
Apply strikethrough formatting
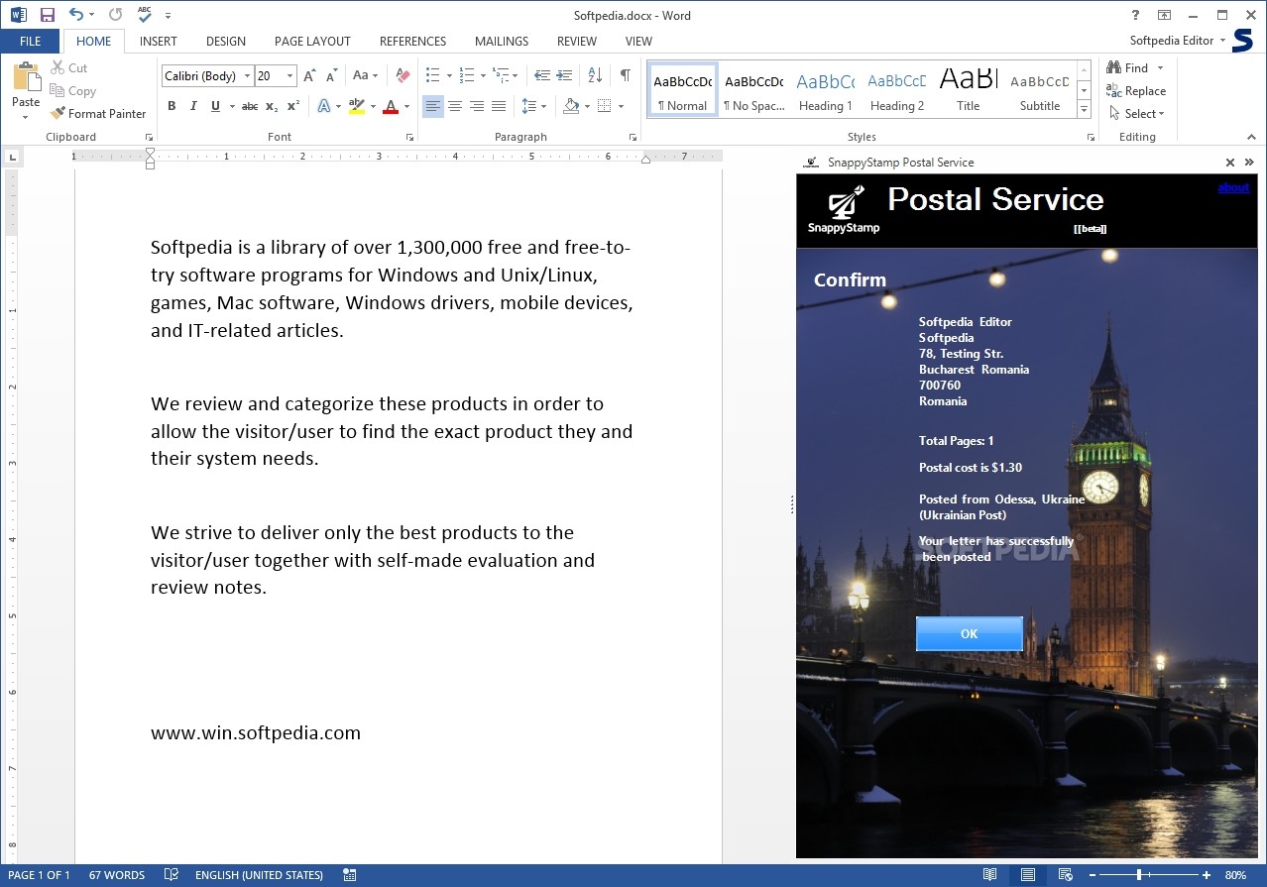[x=249, y=106]
